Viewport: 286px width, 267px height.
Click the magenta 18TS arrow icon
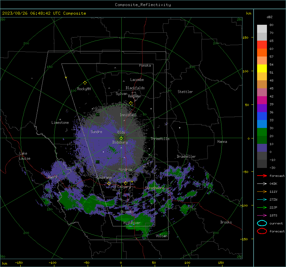point(262,215)
